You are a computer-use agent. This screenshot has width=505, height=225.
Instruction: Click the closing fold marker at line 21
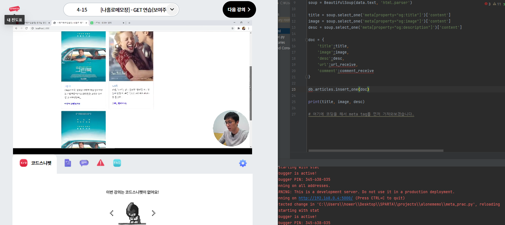click(307, 77)
